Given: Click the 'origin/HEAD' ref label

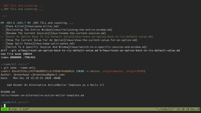Looking at the screenshot, I should pyautogui.click(x=135, y=71).
